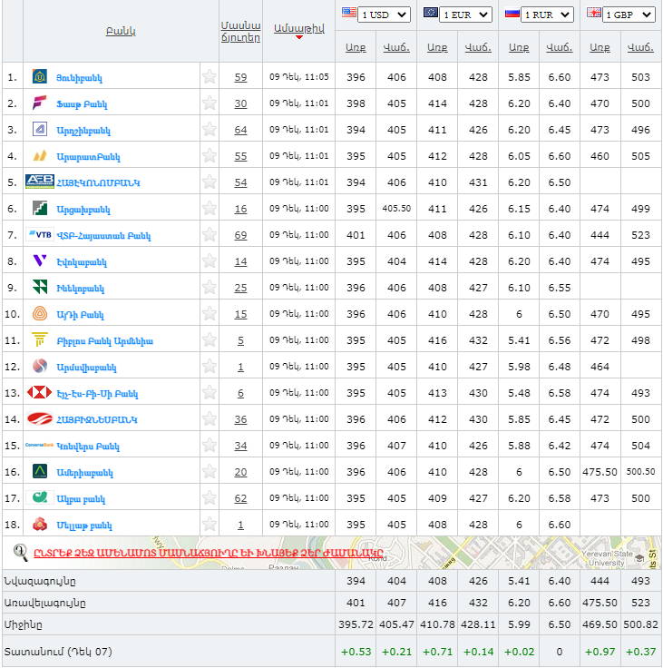Image resolution: width=663 pixels, height=668 pixels.
Task: Toggle favorite star for ՎՏԲ-Հայաստան Բանկ row
Action: click(210, 235)
